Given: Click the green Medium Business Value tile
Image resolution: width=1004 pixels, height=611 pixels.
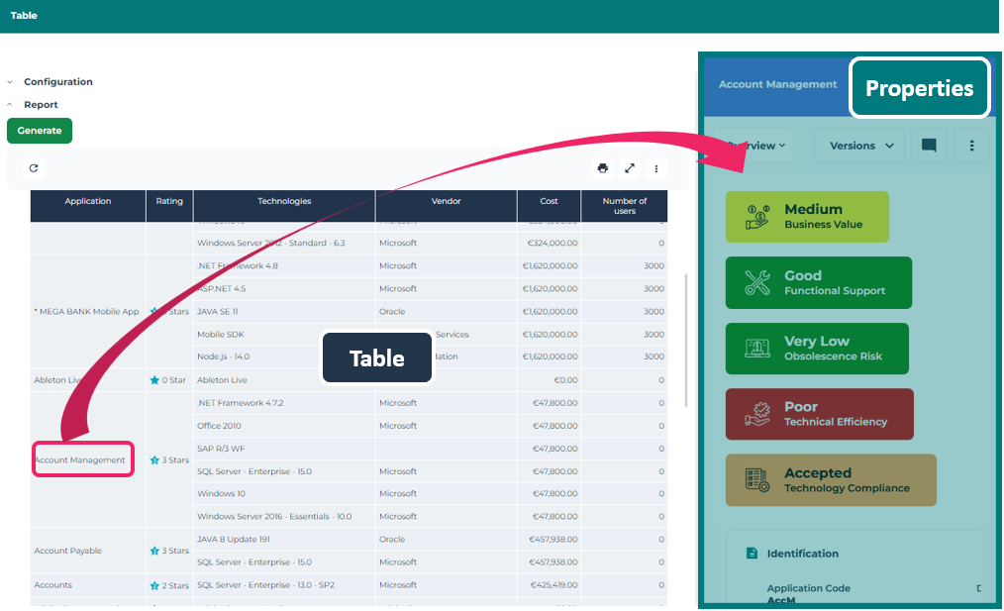Looking at the screenshot, I should 807,217.
